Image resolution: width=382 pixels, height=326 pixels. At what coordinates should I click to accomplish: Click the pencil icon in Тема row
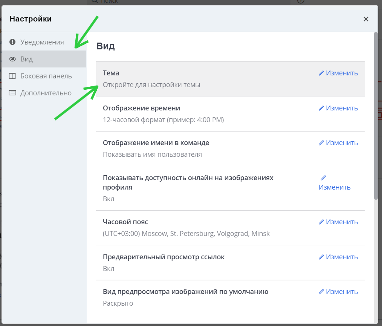(x=321, y=73)
